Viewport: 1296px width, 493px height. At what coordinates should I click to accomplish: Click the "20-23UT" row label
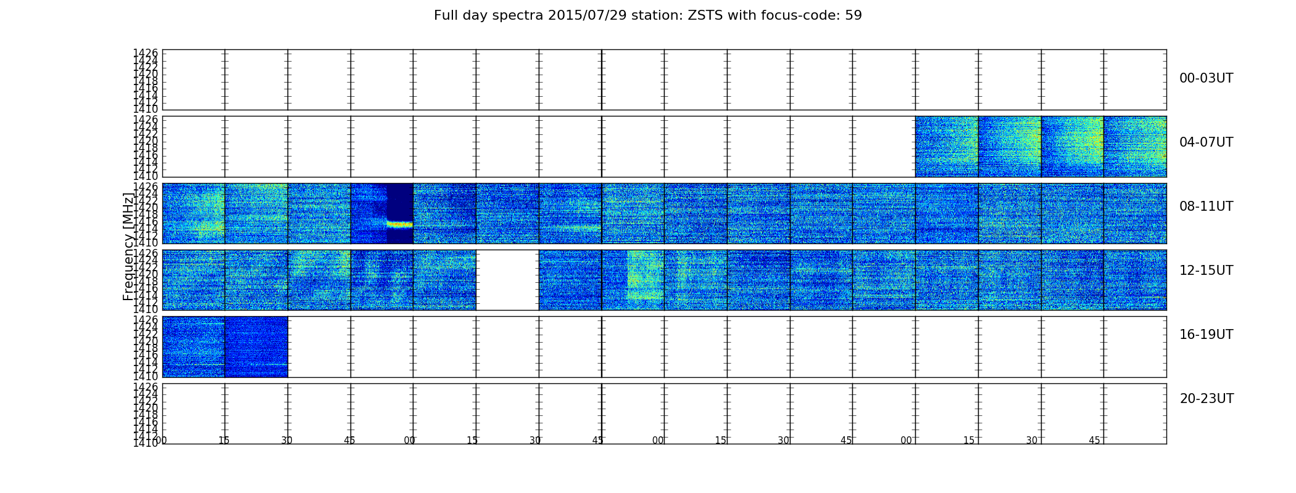point(1207,399)
